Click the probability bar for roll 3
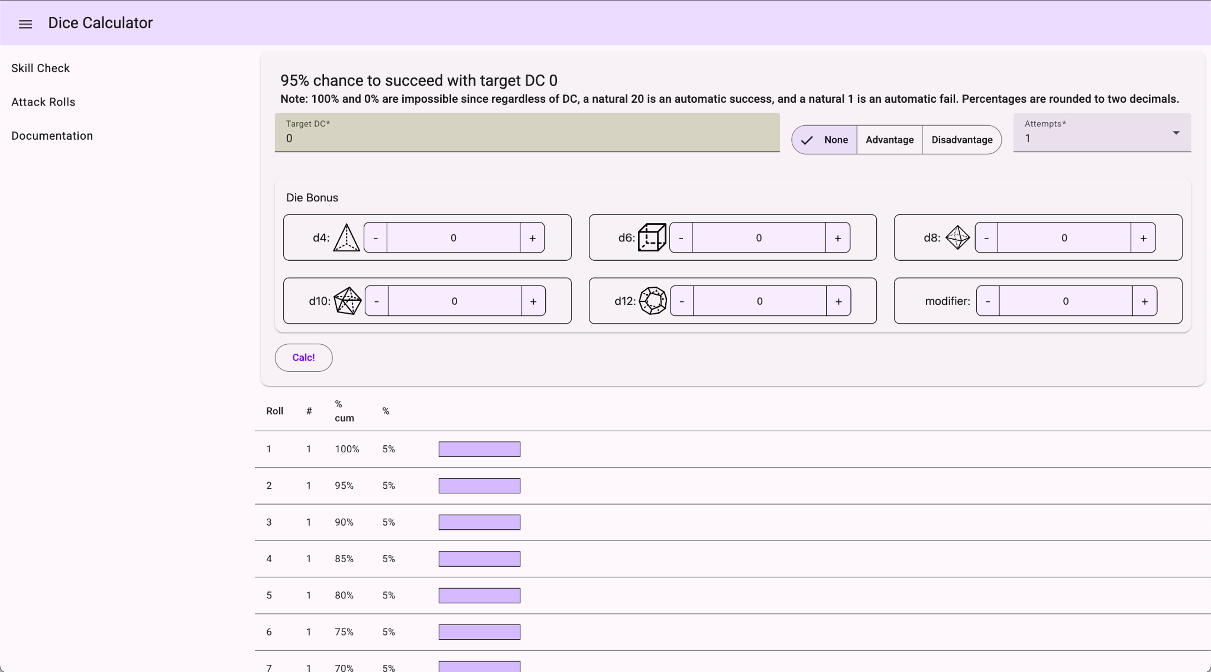This screenshot has height=672, width=1211. [x=479, y=522]
